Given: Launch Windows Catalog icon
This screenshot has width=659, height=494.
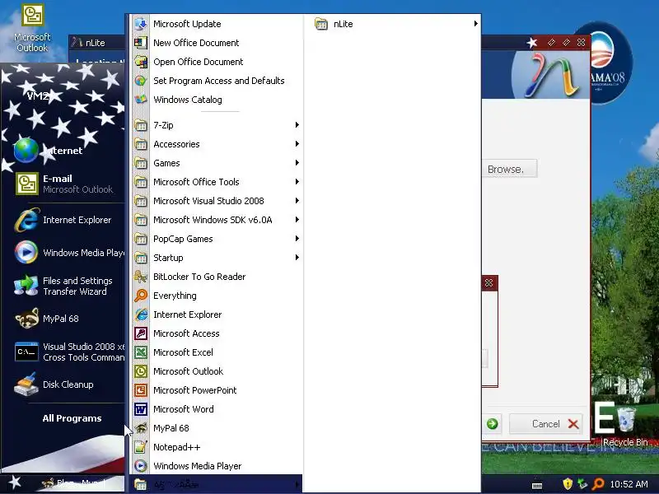Looking at the screenshot, I should pyautogui.click(x=141, y=100).
